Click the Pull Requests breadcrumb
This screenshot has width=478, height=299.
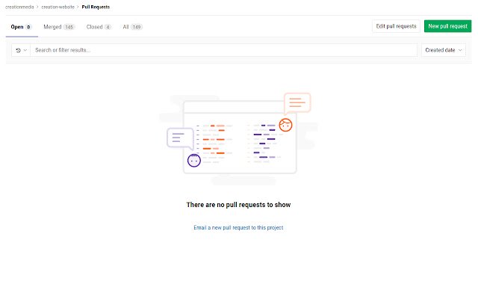(96, 7)
